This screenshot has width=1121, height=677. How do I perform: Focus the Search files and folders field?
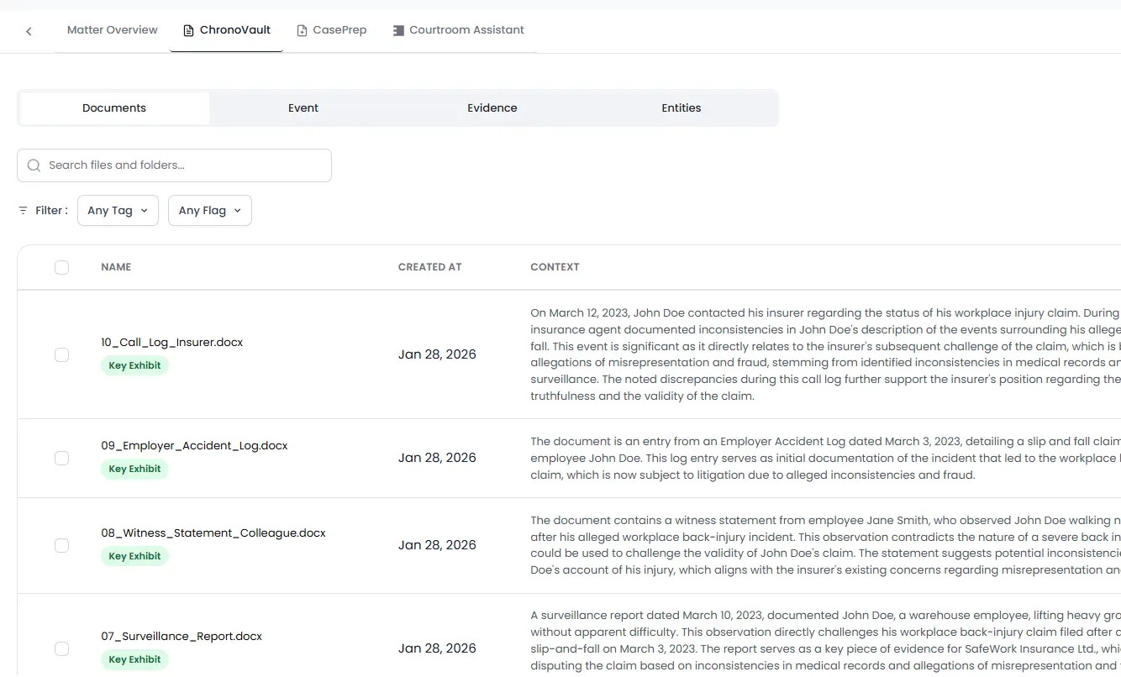tap(175, 165)
